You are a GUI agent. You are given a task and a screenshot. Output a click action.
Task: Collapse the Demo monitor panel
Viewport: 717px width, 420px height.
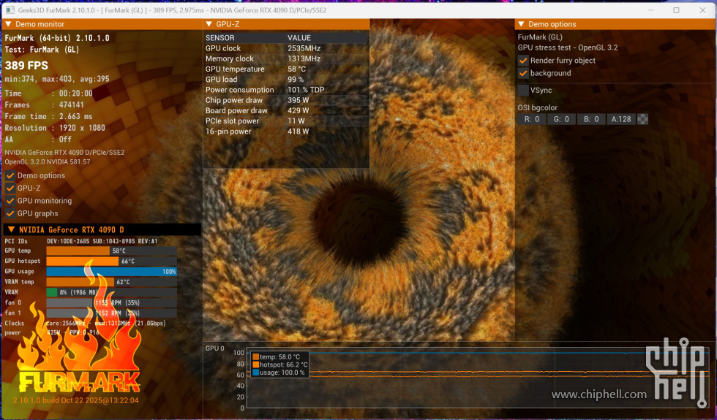(x=8, y=25)
